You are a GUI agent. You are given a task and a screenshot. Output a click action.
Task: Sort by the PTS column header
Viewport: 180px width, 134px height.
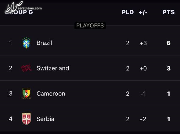pos(168,12)
